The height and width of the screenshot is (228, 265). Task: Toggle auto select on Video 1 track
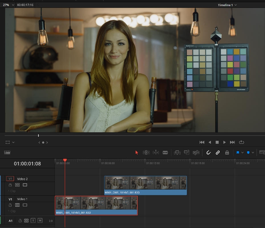pyautogui.click(x=17, y=205)
